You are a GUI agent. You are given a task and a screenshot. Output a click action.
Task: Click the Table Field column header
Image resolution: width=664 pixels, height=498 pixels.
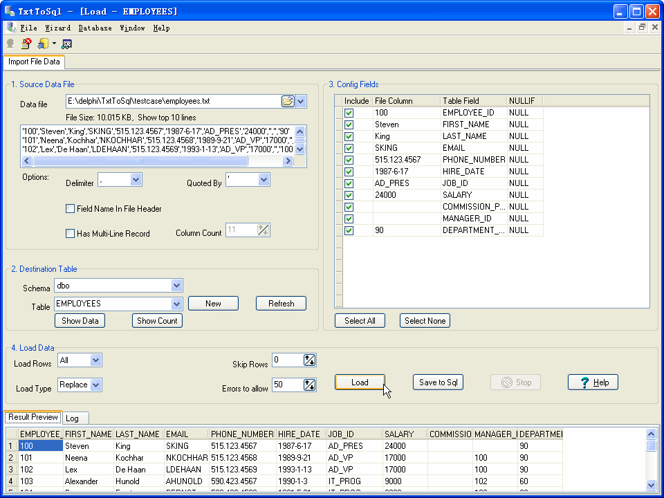tap(473, 101)
